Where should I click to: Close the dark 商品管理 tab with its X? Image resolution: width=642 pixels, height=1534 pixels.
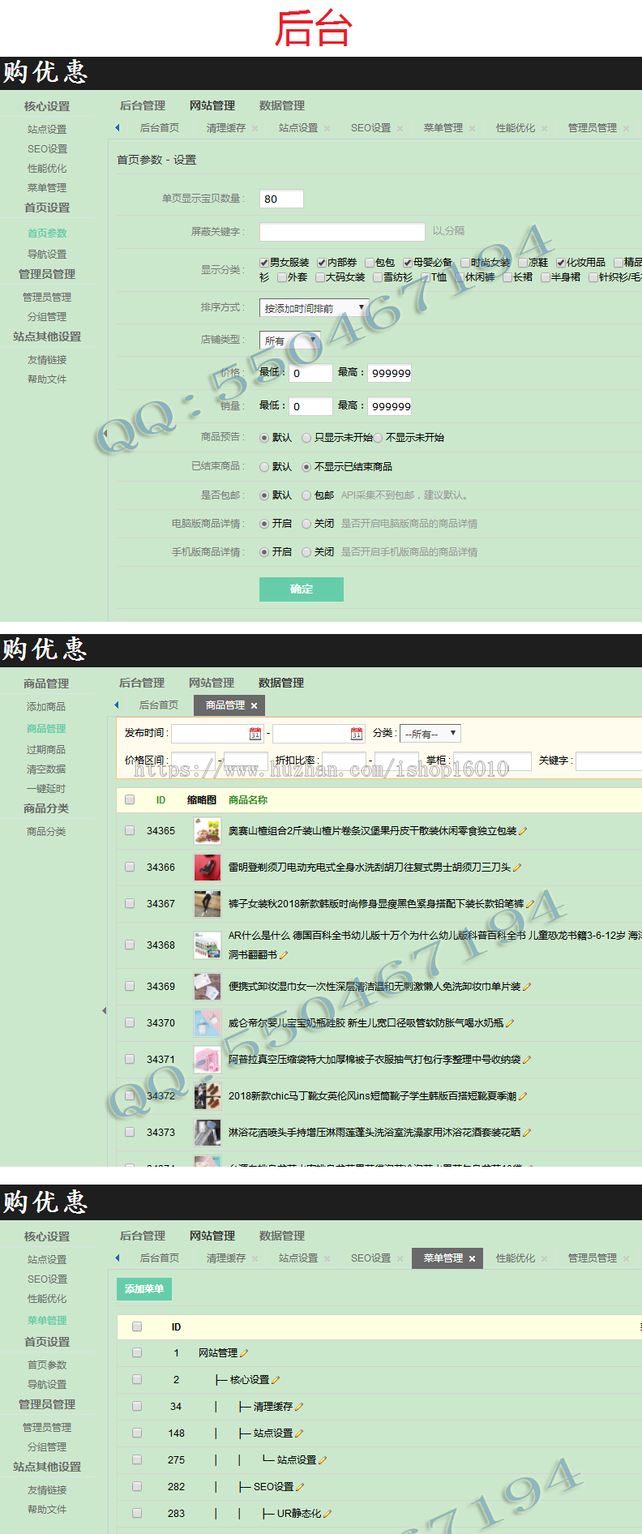pos(254,706)
